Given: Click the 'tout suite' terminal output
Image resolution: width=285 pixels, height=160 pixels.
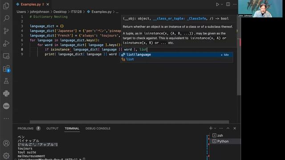Looking at the screenshot, I should click(x=27, y=152).
